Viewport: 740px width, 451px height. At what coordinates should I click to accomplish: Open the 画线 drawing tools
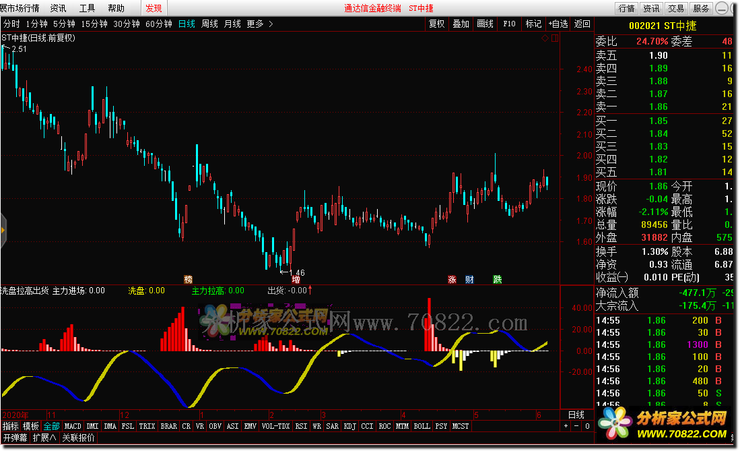(x=485, y=24)
